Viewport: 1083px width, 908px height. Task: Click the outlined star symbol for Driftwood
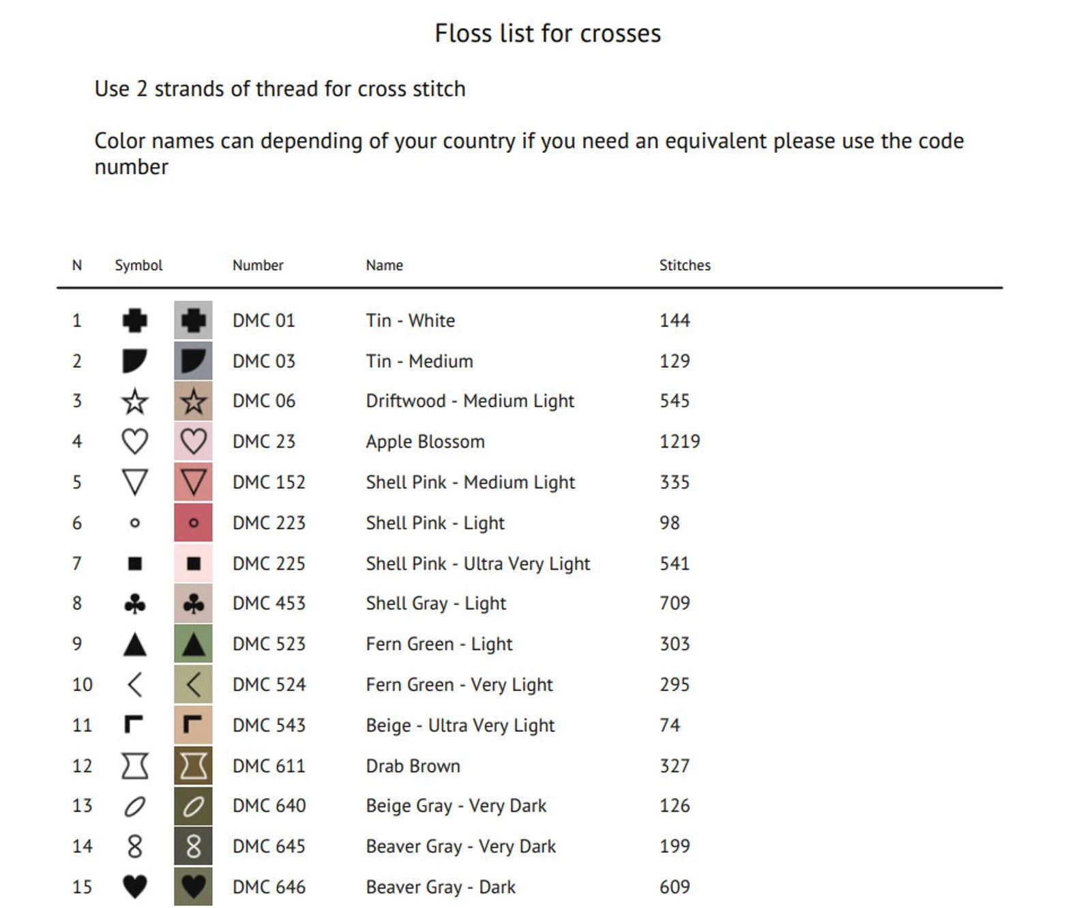(x=134, y=401)
